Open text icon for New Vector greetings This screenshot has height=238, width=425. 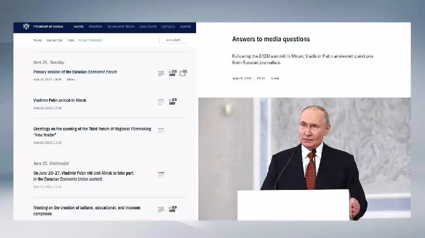click(x=161, y=130)
